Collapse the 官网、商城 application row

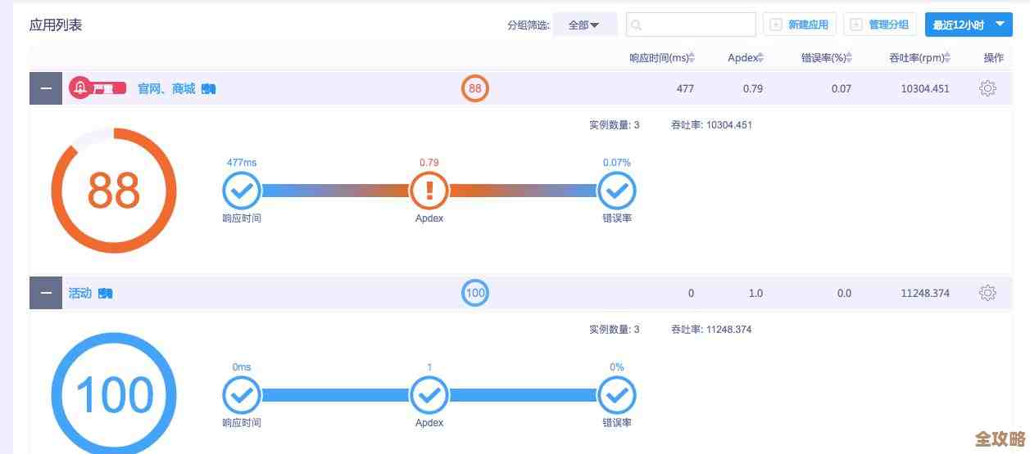[46, 88]
